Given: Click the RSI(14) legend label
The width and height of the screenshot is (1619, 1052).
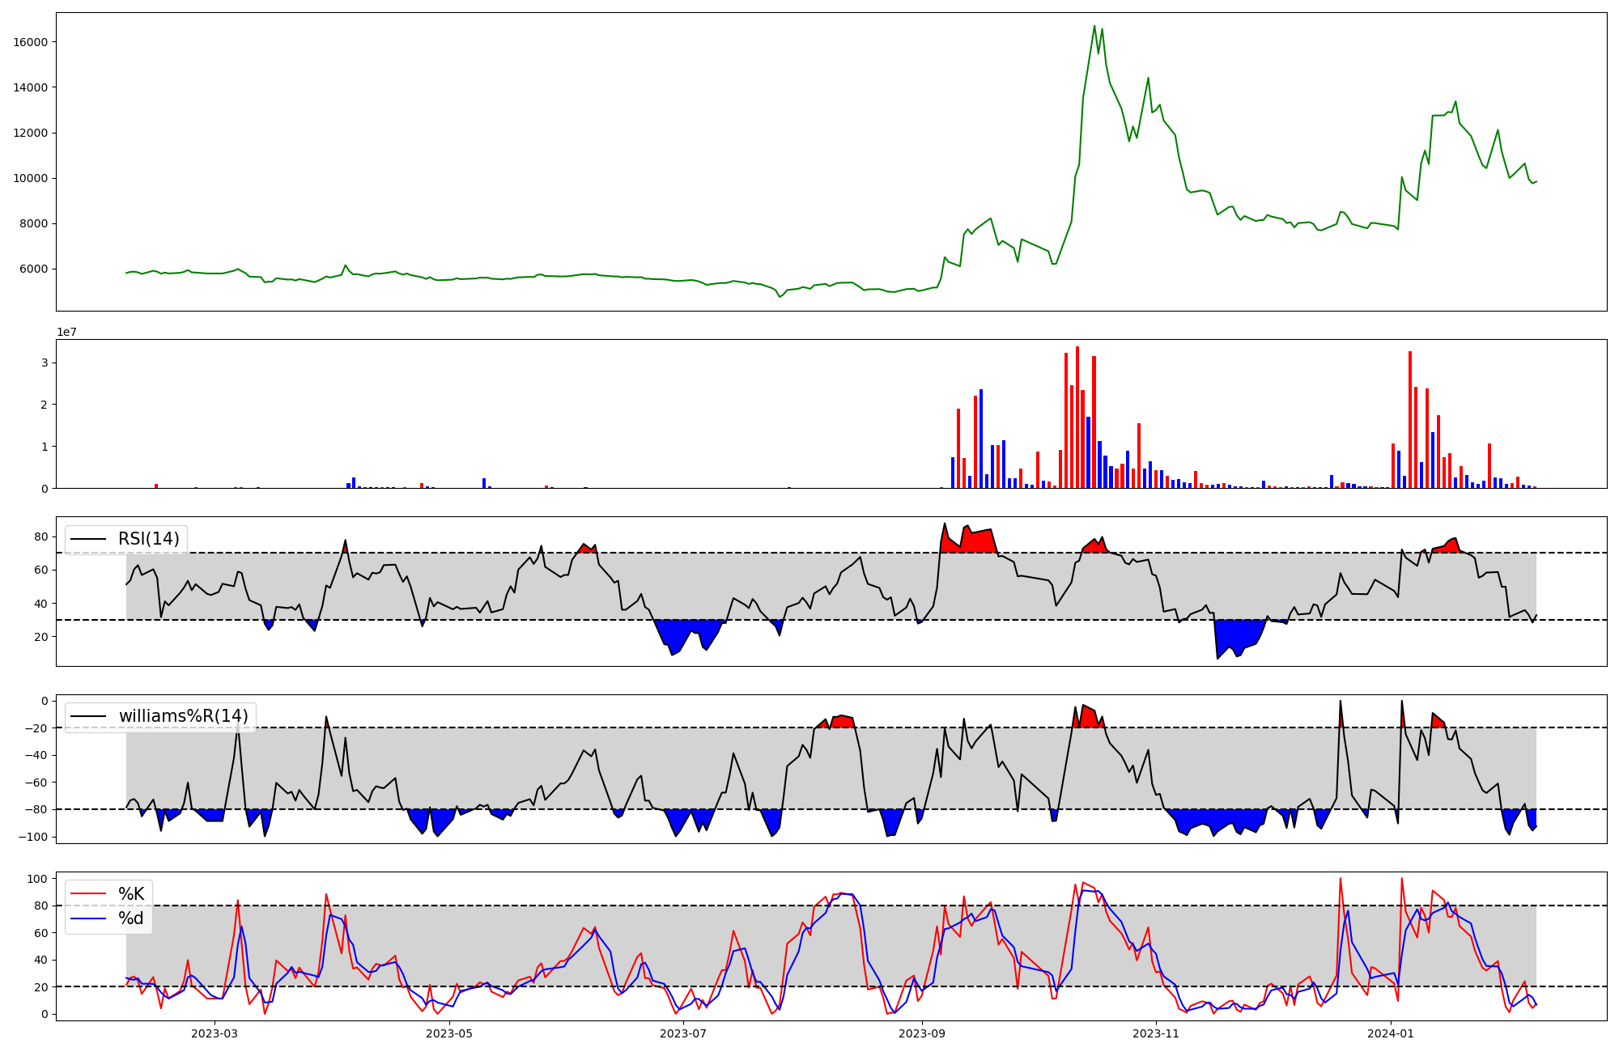Looking at the screenshot, I should click(149, 539).
